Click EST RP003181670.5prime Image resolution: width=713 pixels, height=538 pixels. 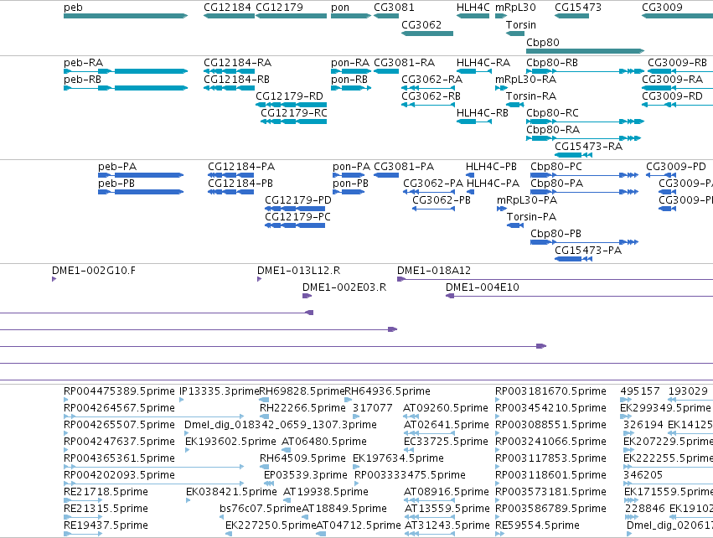click(x=550, y=391)
